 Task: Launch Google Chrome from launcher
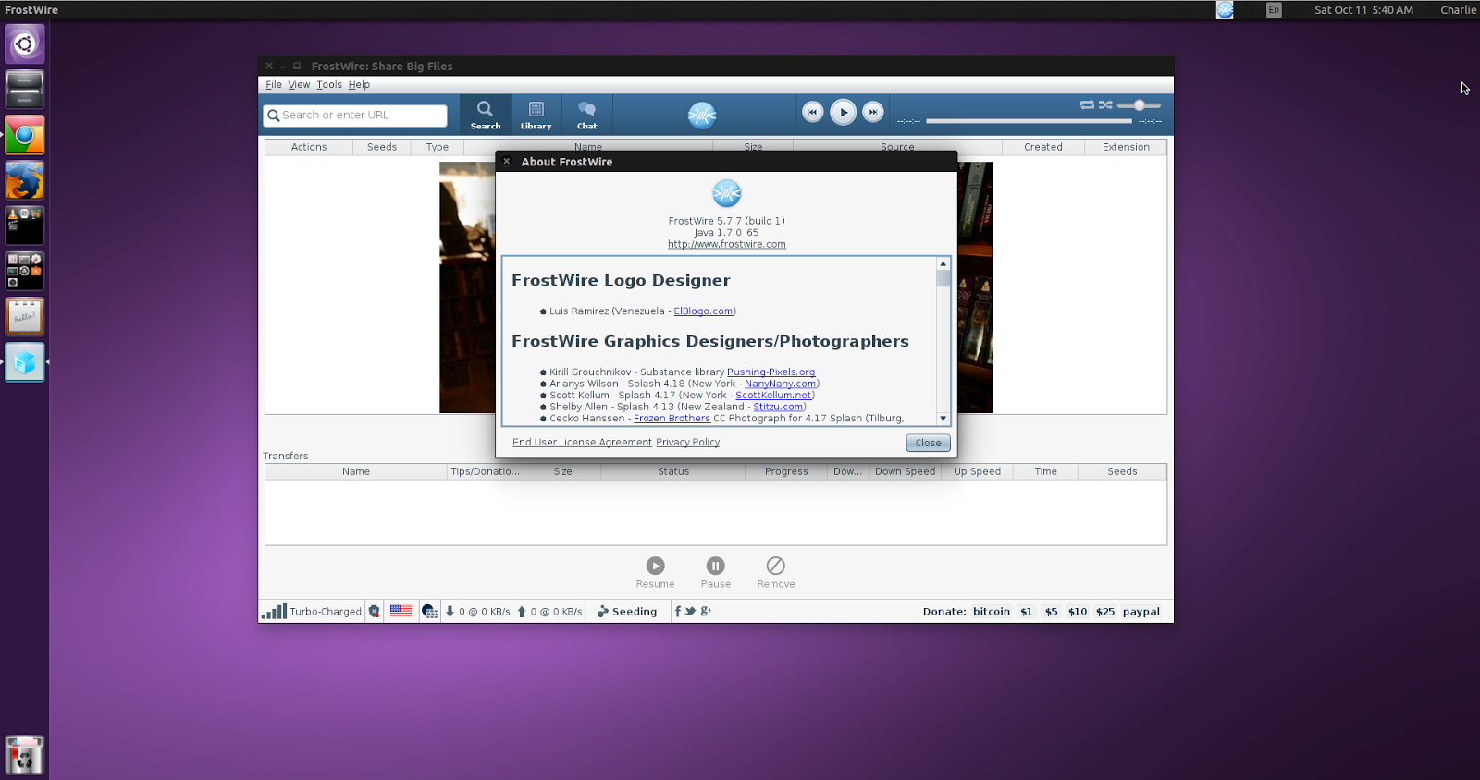[25, 136]
